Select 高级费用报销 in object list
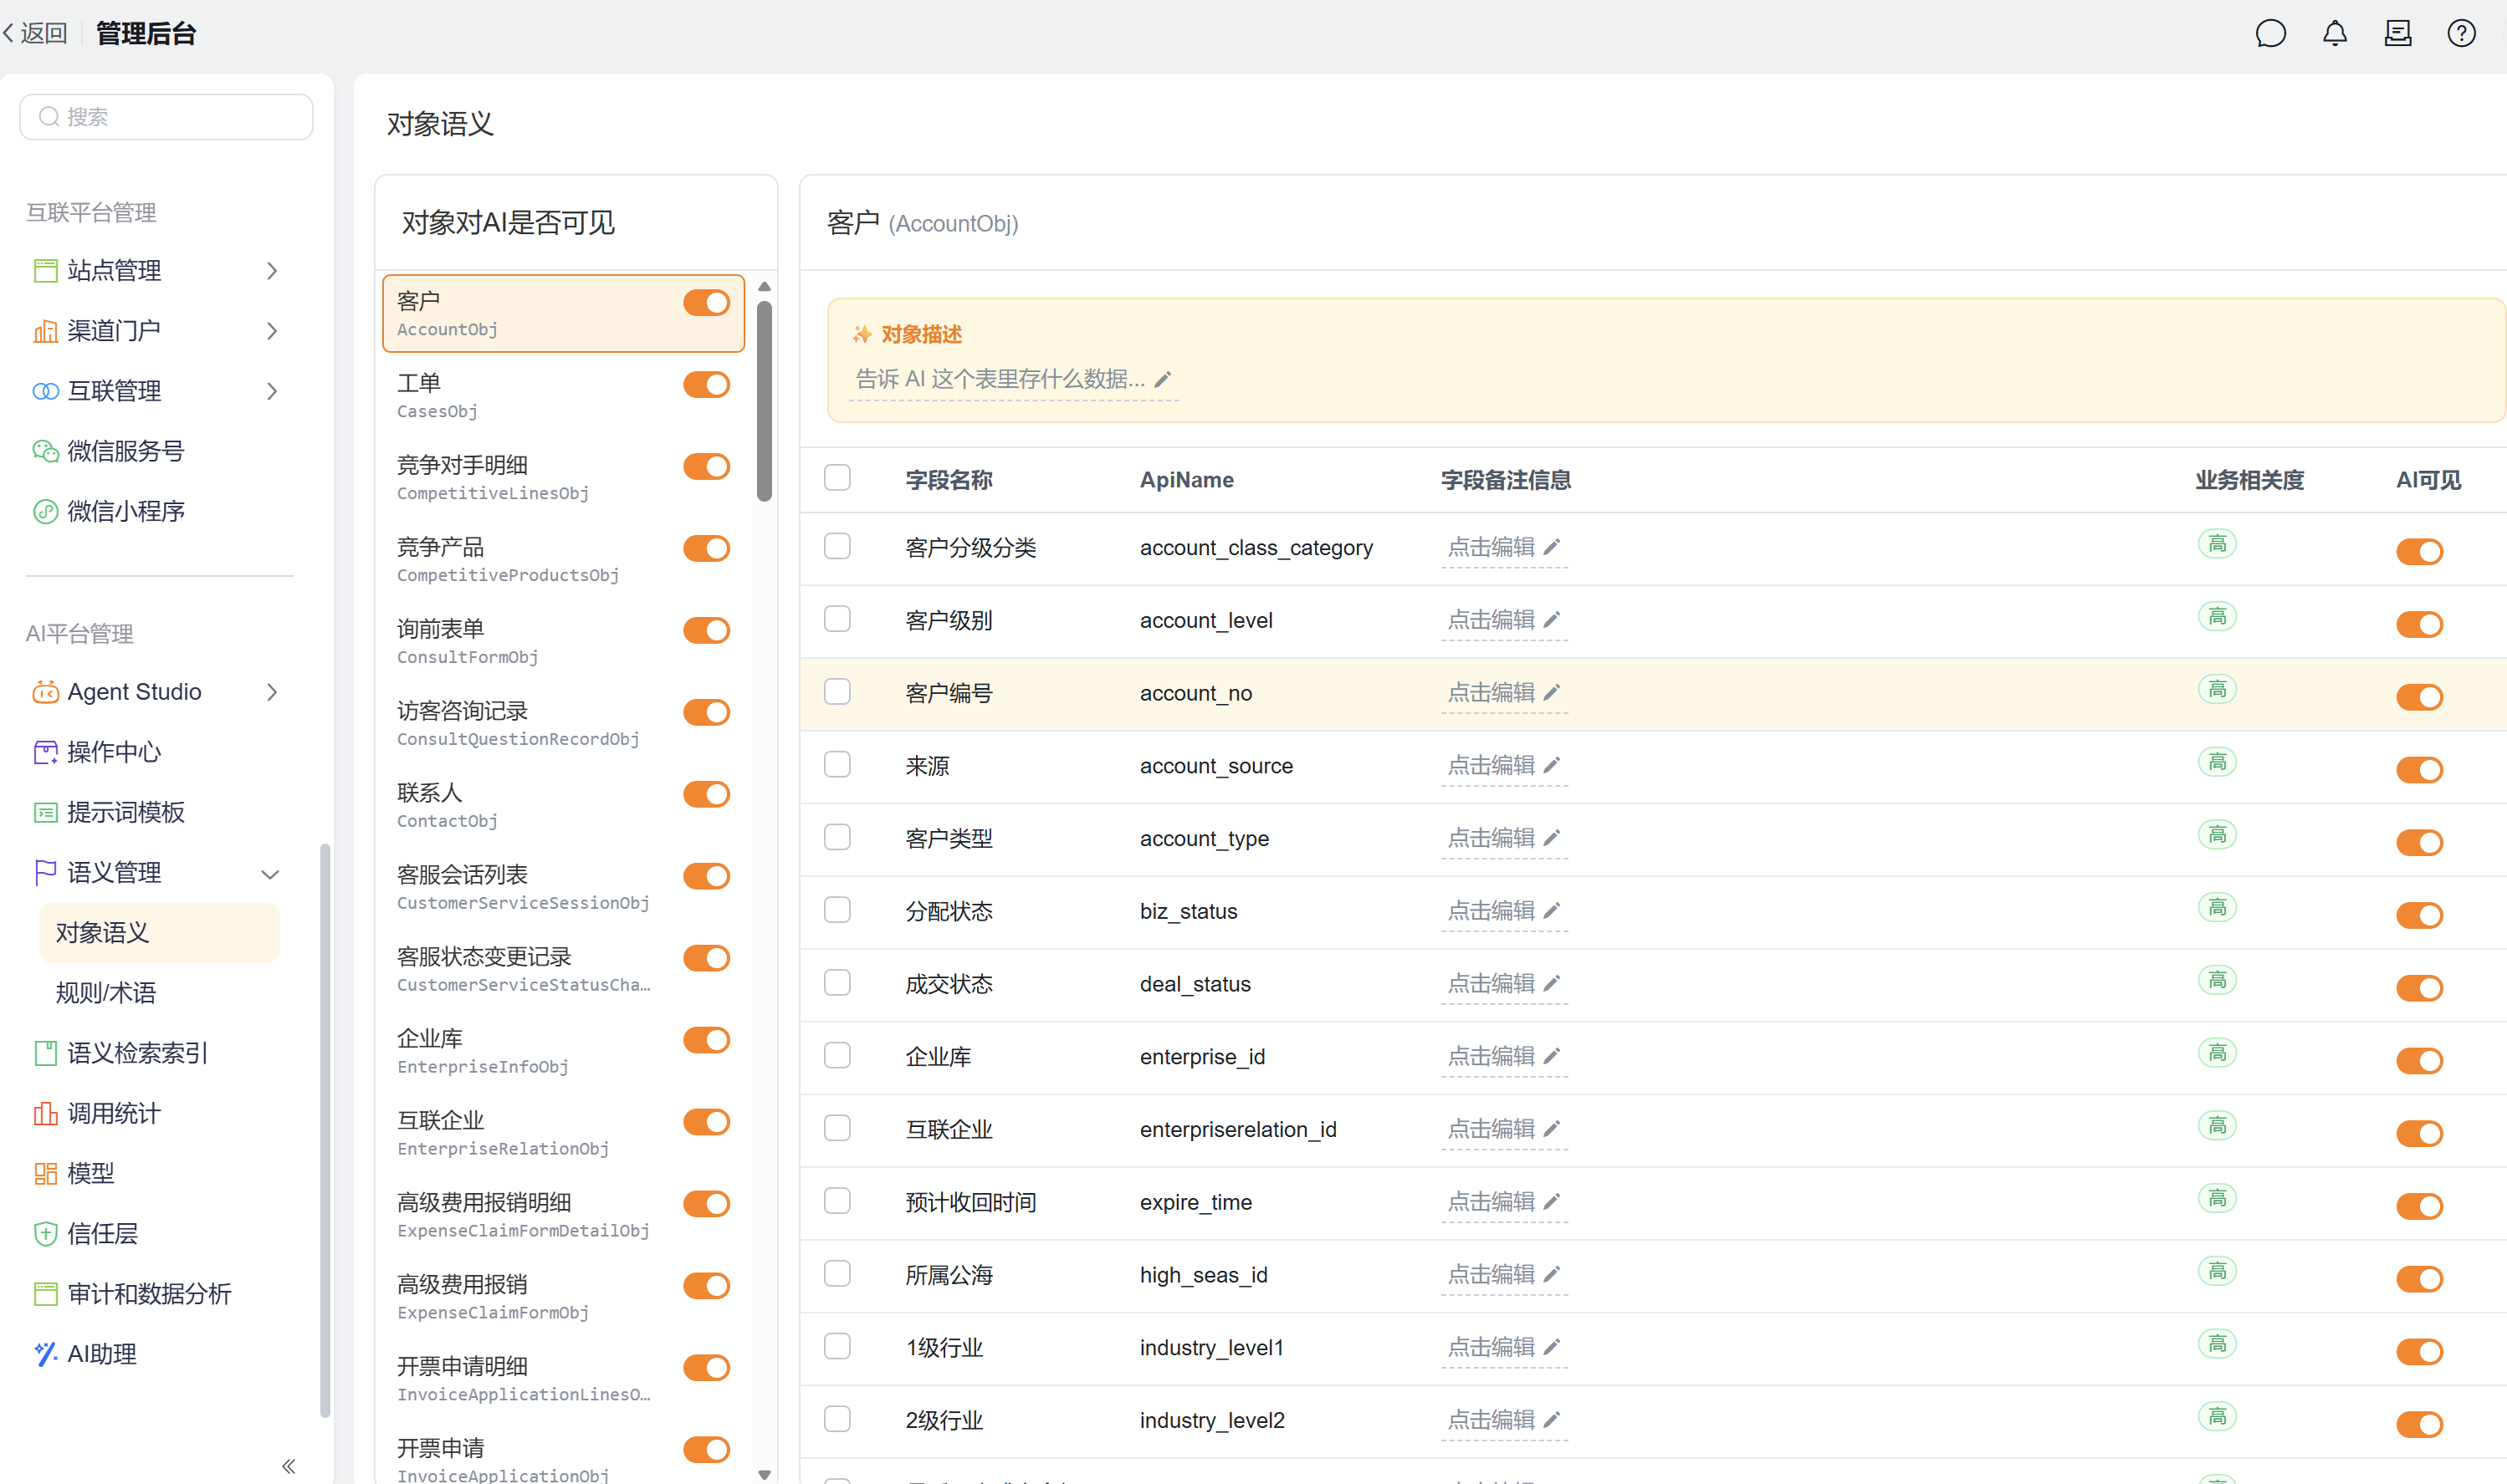Screen dimensions: 2507x1484 [563, 1297]
